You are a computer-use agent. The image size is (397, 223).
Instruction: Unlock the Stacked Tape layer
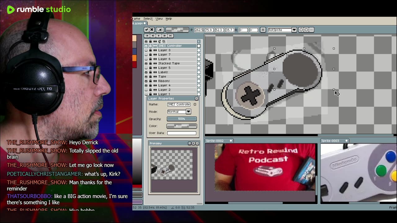coord(150,63)
